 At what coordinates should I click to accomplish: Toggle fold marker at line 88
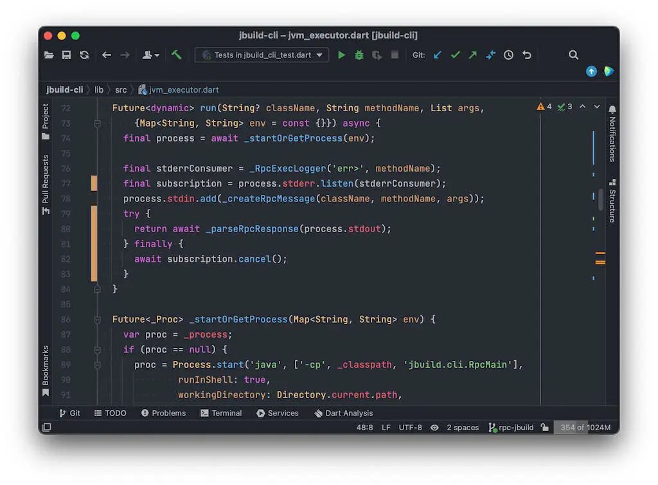pyautogui.click(x=97, y=350)
